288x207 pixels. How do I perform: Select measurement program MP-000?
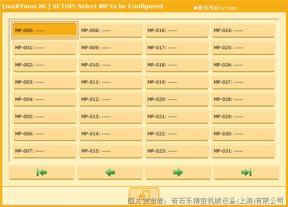(x=45, y=30)
